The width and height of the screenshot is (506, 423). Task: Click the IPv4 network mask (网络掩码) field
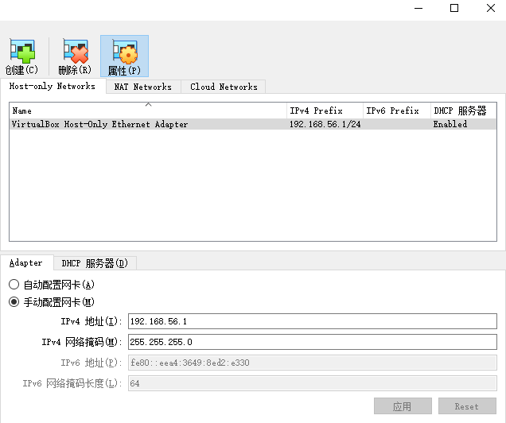point(312,342)
